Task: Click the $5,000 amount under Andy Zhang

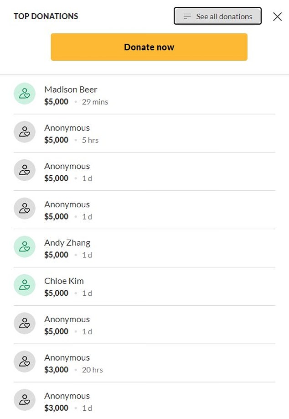Action: pos(56,255)
